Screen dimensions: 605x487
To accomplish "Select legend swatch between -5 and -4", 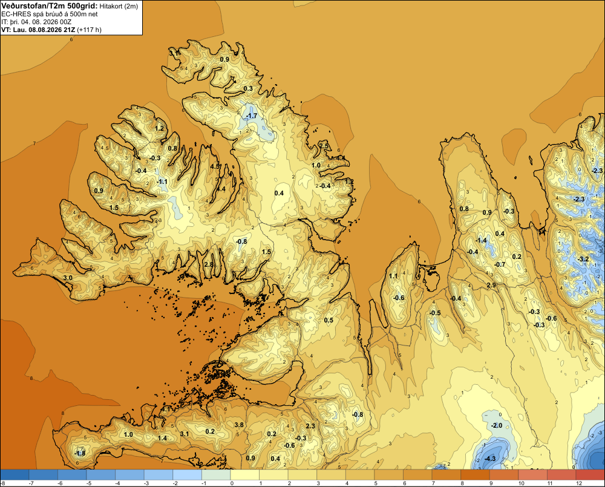I will click(x=100, y=475).
